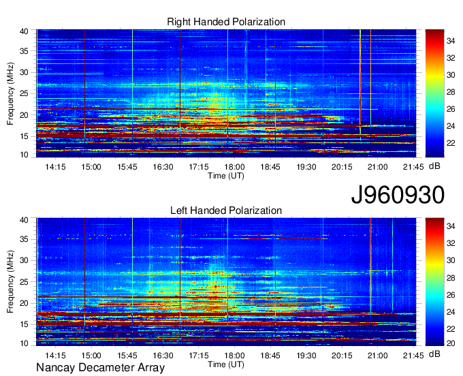
Task: Click the "19:30" time tick under Right Handed plot
Action: point(306,167)
